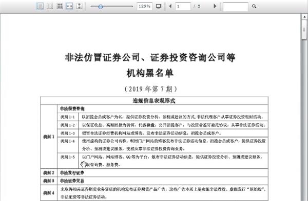Click the 129% zoom percentage field
Image resolution: width=308 pixels, height=201 pixels.
coord(144,6)
